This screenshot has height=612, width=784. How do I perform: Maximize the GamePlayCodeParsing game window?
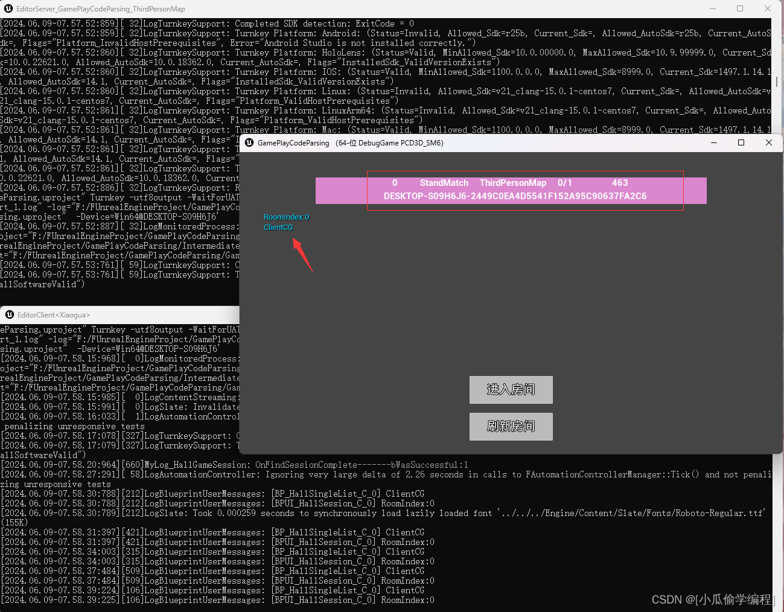click(741, 143)
